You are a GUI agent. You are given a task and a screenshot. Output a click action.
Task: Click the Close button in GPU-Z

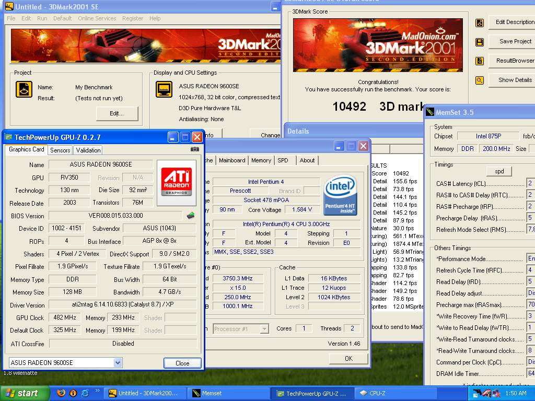coord(182,363)
